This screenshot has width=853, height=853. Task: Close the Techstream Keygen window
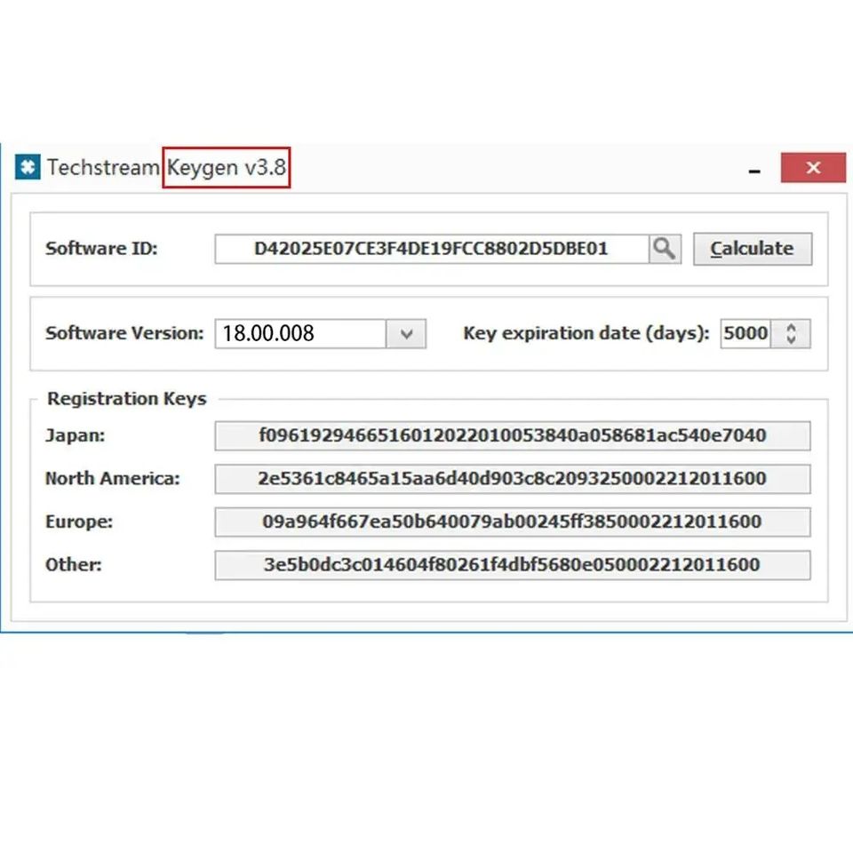coord(813,168)
